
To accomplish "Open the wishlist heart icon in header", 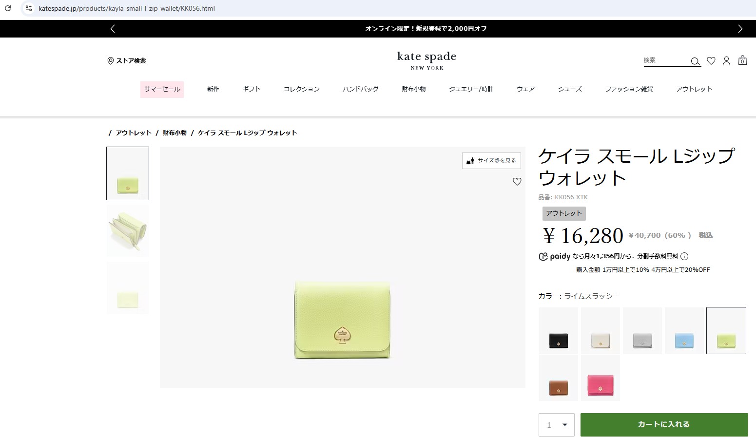I will click(711, 61).
